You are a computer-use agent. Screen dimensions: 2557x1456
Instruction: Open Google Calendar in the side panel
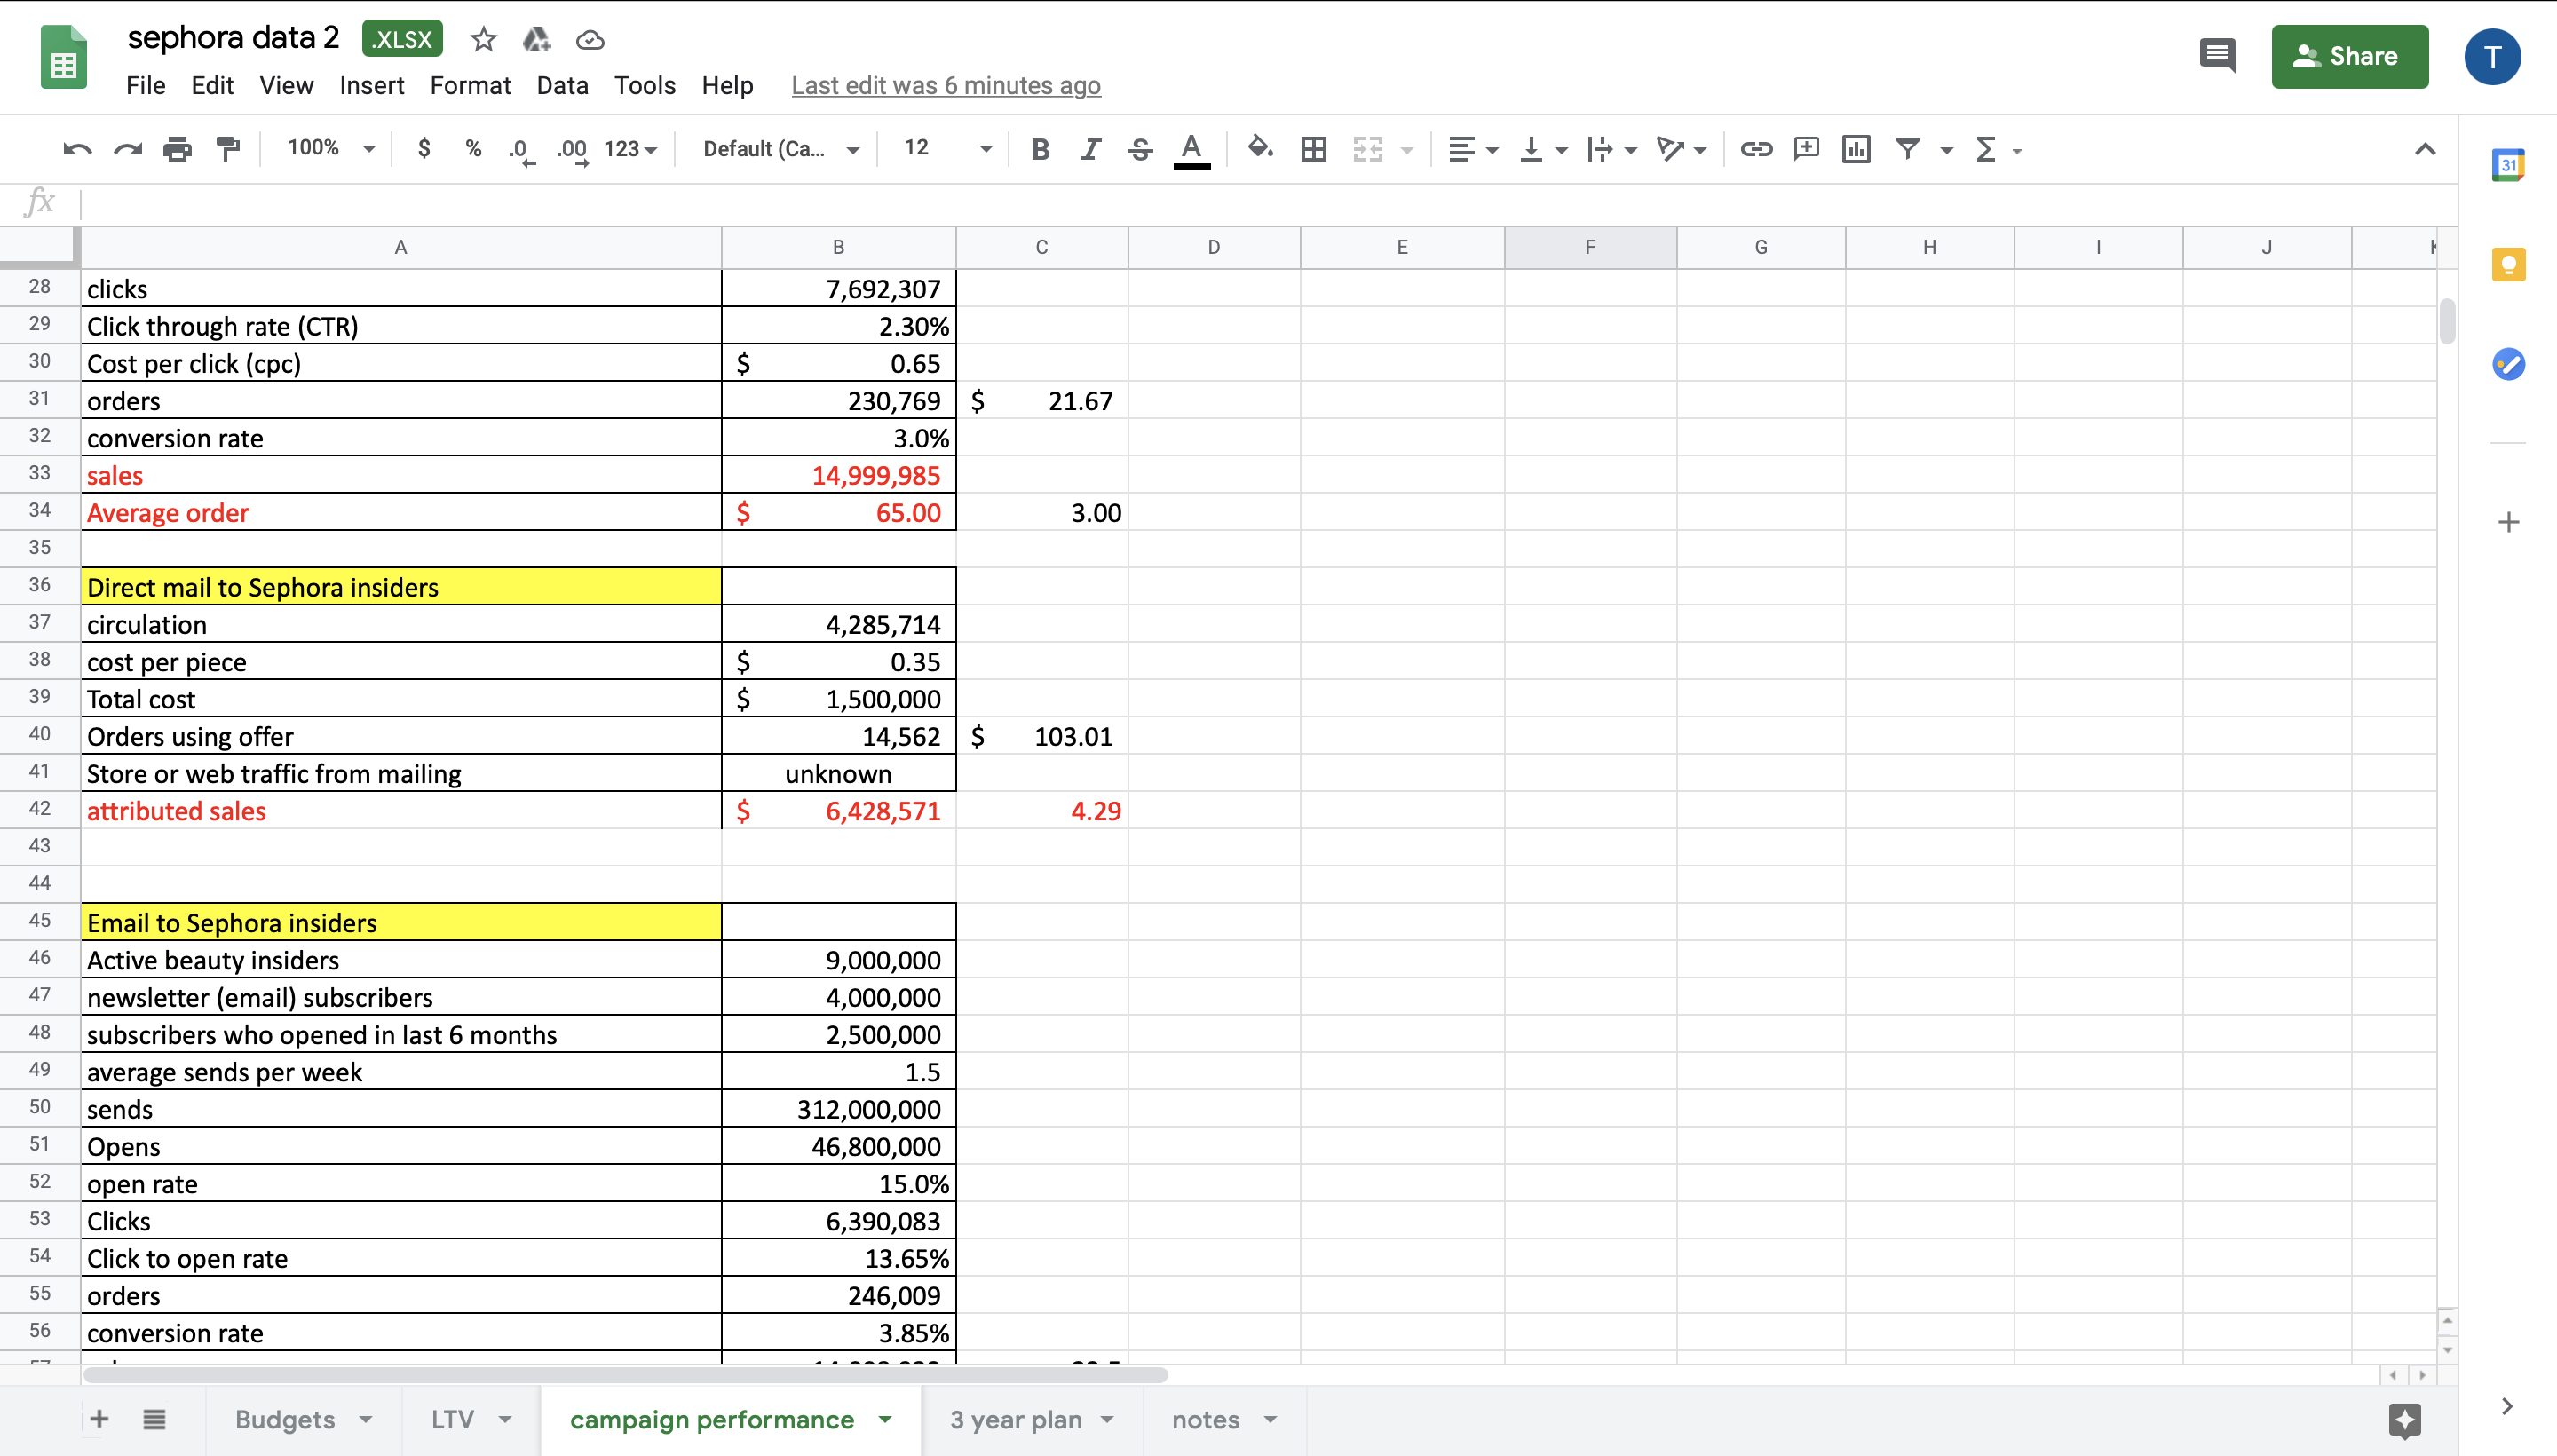point(2509,163)
